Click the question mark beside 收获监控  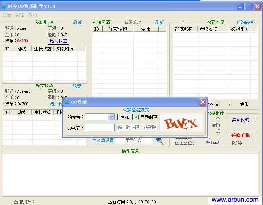pyautogui.click(x=183, y=22)
